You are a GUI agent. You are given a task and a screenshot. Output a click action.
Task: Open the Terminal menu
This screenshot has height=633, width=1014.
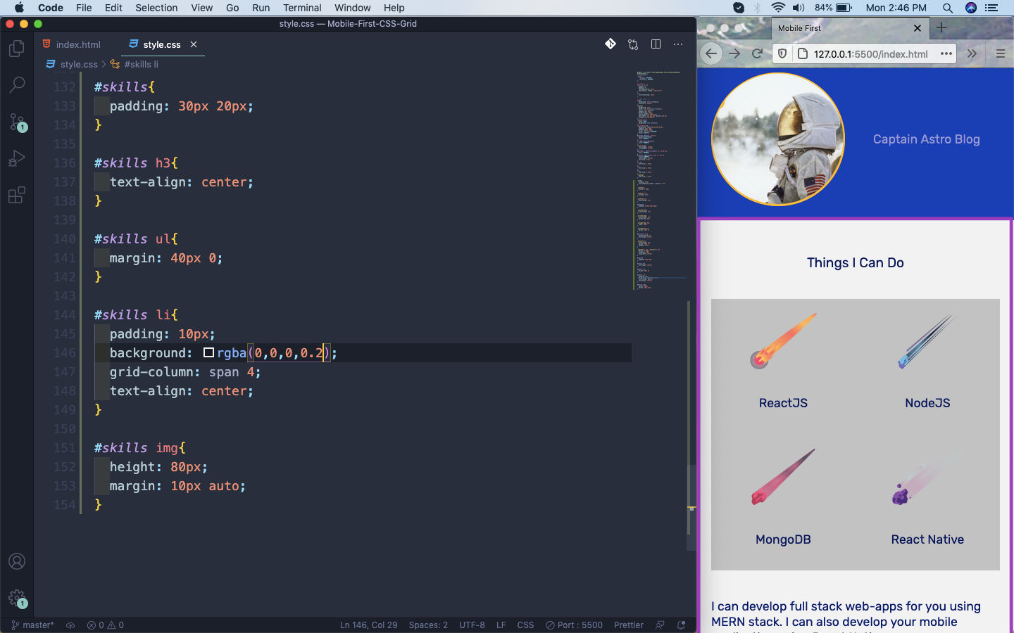[x=302, y=8]
